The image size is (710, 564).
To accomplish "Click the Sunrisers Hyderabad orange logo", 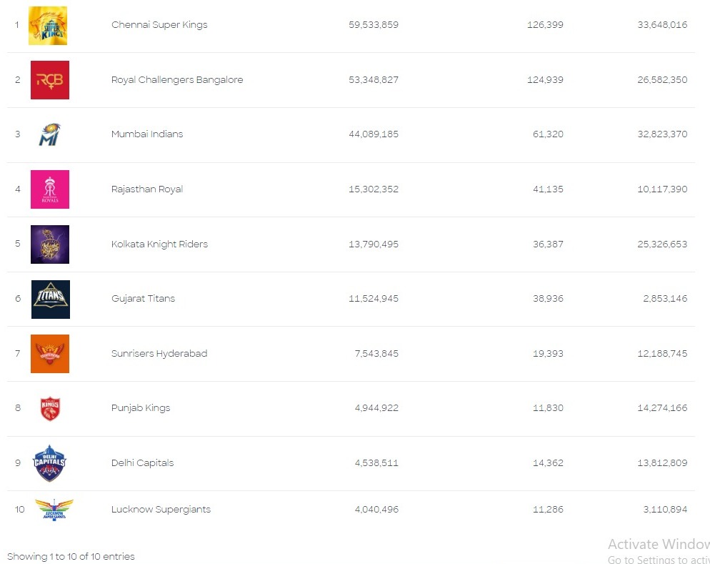I will click(50, 354).
